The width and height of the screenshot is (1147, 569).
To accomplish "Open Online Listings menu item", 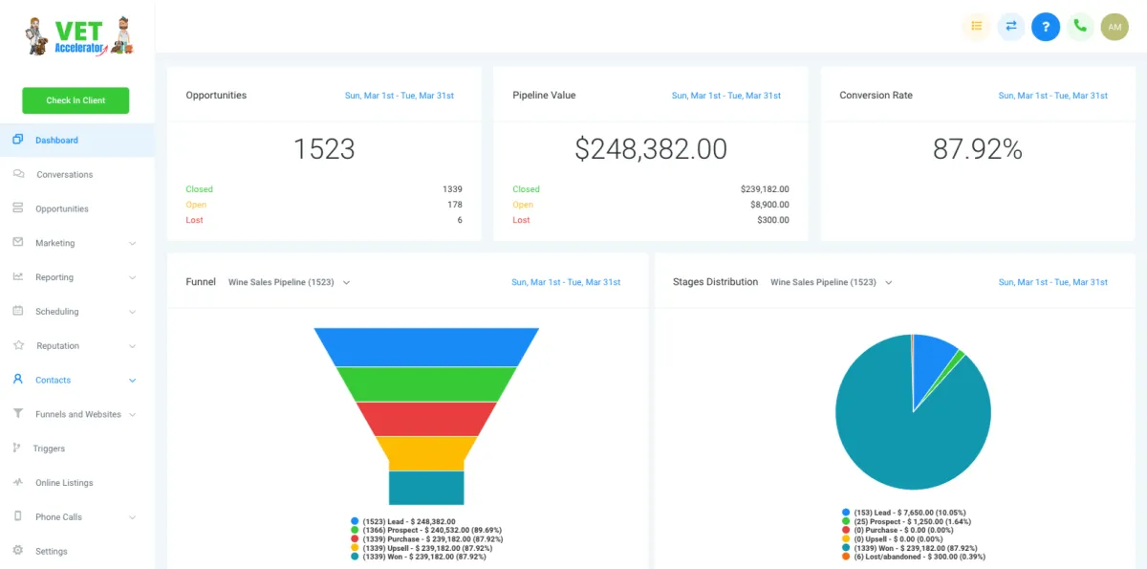I will pos(64,483).
